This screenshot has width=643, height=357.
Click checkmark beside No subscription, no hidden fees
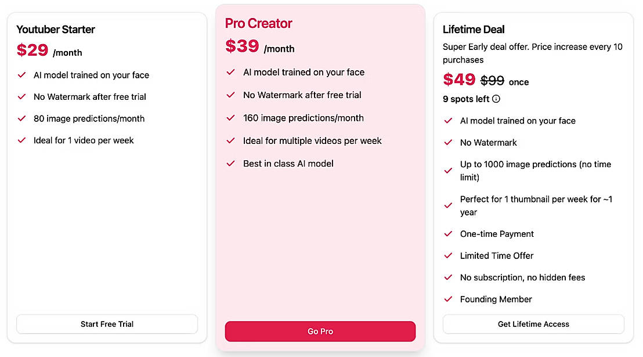[x=448, y=277]
